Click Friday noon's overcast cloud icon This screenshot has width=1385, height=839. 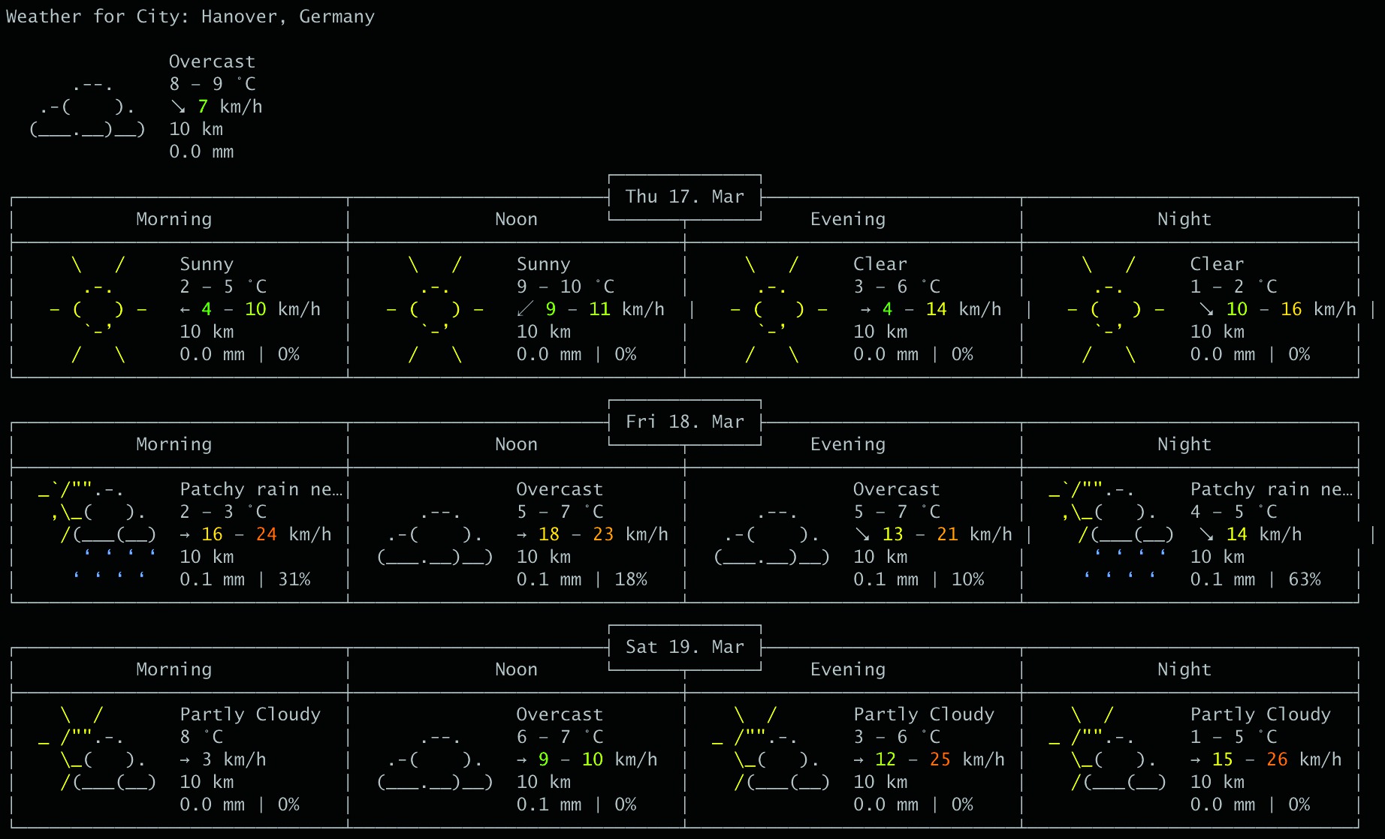(436, 535)
